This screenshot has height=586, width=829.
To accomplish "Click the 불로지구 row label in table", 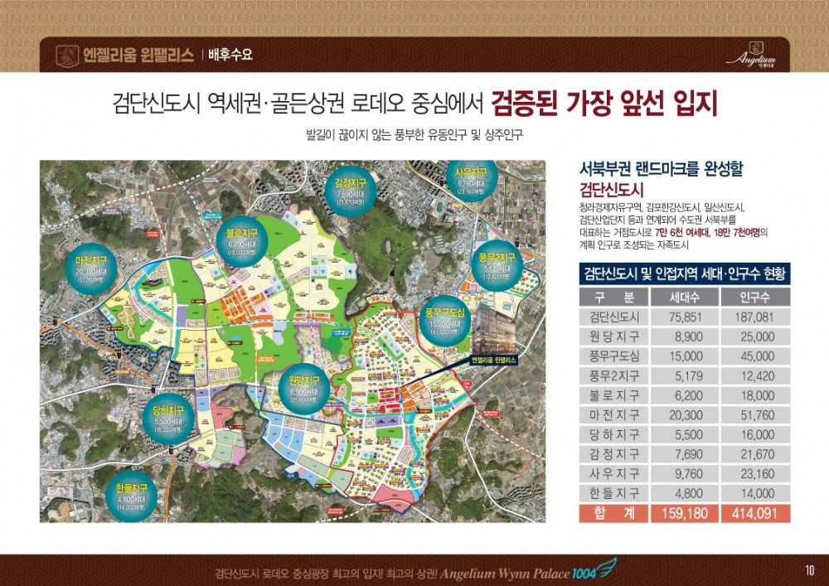I will click(x=613, y=395).
